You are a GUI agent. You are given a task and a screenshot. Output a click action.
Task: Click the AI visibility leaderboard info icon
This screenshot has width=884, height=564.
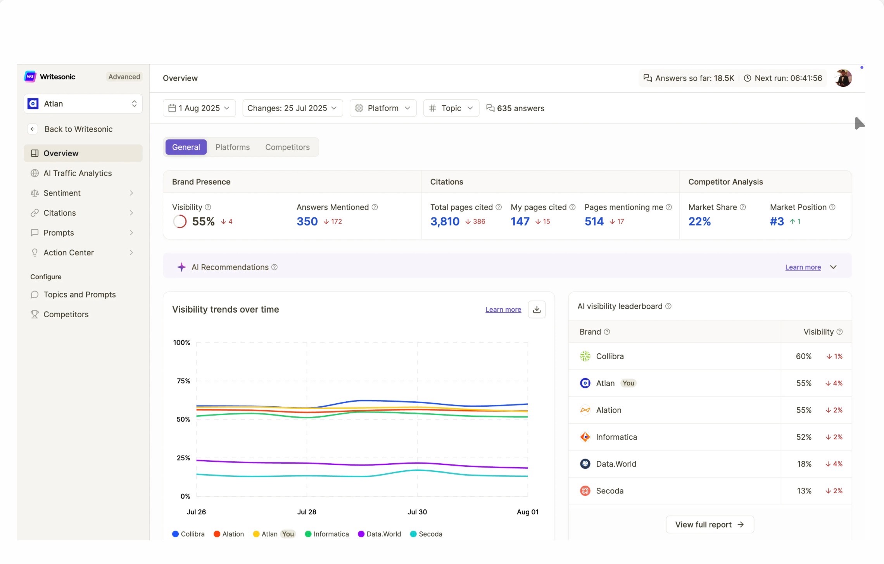pos(668,306)
